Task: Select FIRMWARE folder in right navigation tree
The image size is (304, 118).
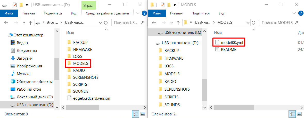Action: point(174,58)
